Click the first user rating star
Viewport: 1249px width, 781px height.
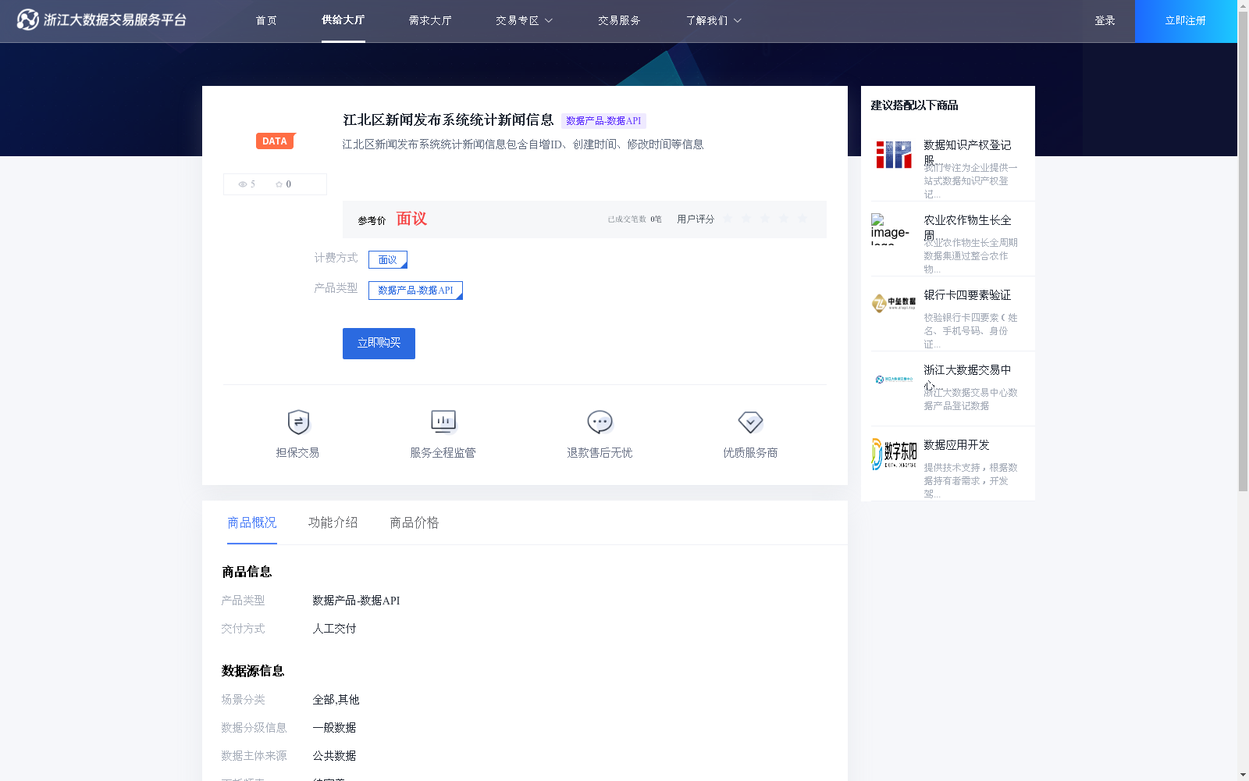tap(728, 219)
